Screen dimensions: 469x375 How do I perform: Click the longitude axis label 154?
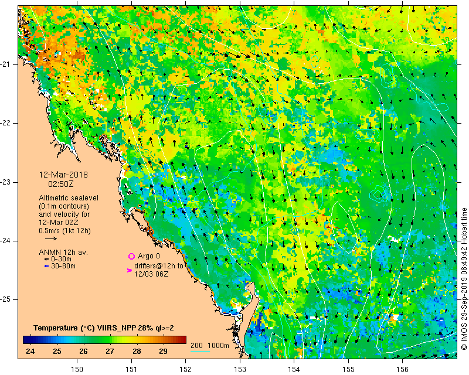[294, 370]
